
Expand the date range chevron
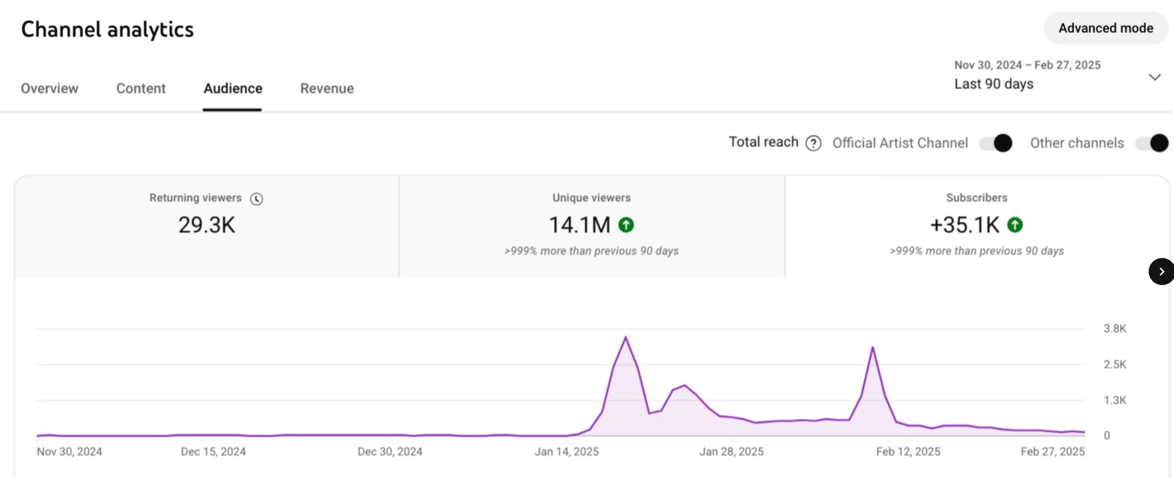click(x=1155, y=76)
